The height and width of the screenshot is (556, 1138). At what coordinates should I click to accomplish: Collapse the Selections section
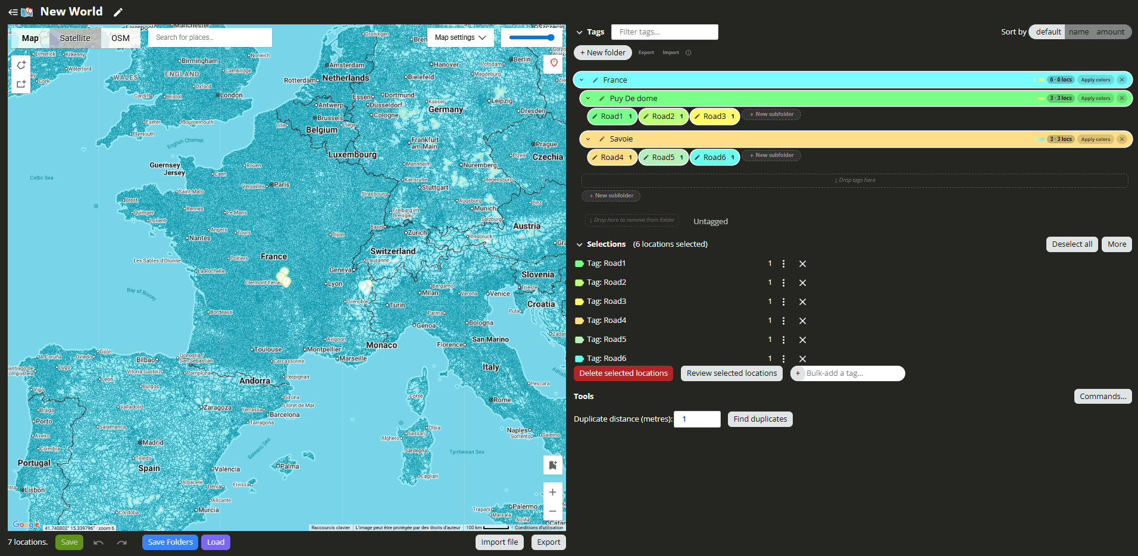580,244
